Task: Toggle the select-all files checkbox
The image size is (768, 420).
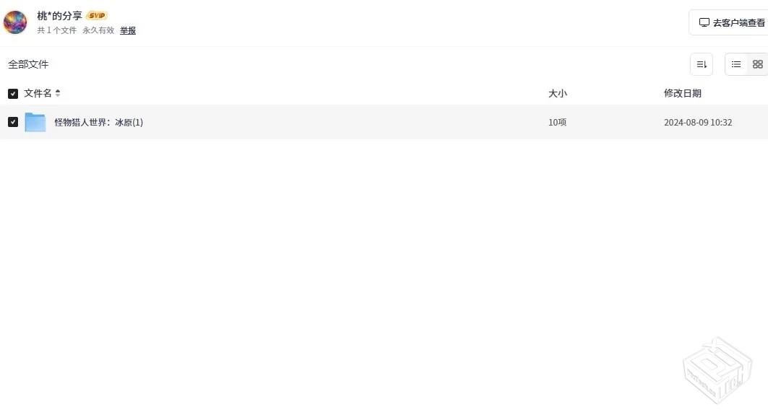Action: coord(13,94)
